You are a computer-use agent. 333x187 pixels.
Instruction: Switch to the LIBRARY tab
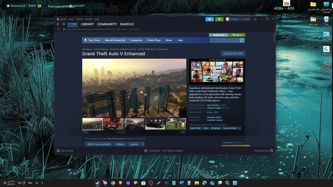(87, 24)
